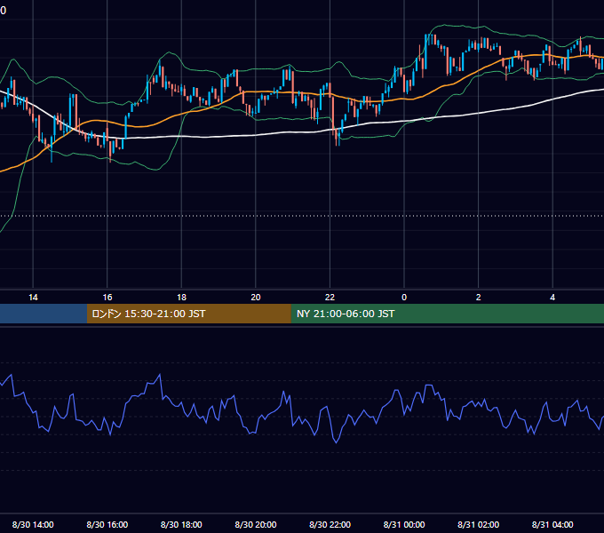Click the 8/31 04:00 date label
The height and width of the screenshot is (533, 604).
pyautogui.click(x=552, y=524)
